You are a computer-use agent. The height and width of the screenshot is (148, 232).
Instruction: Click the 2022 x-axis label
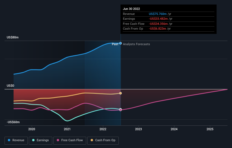pos(103,129)
